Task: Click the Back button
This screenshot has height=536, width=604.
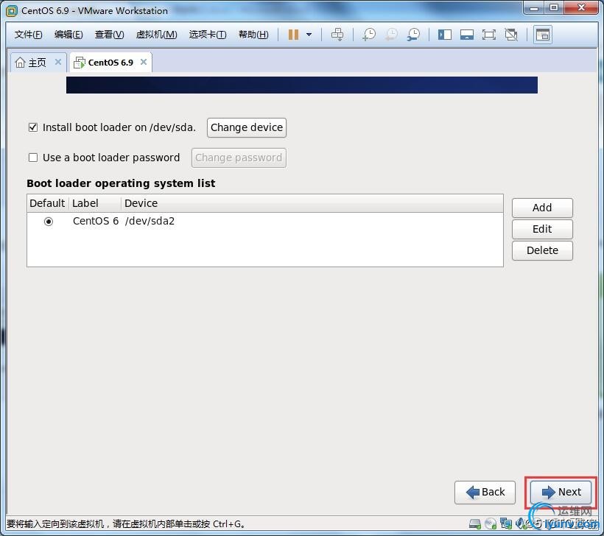Action: pos(485,492)
